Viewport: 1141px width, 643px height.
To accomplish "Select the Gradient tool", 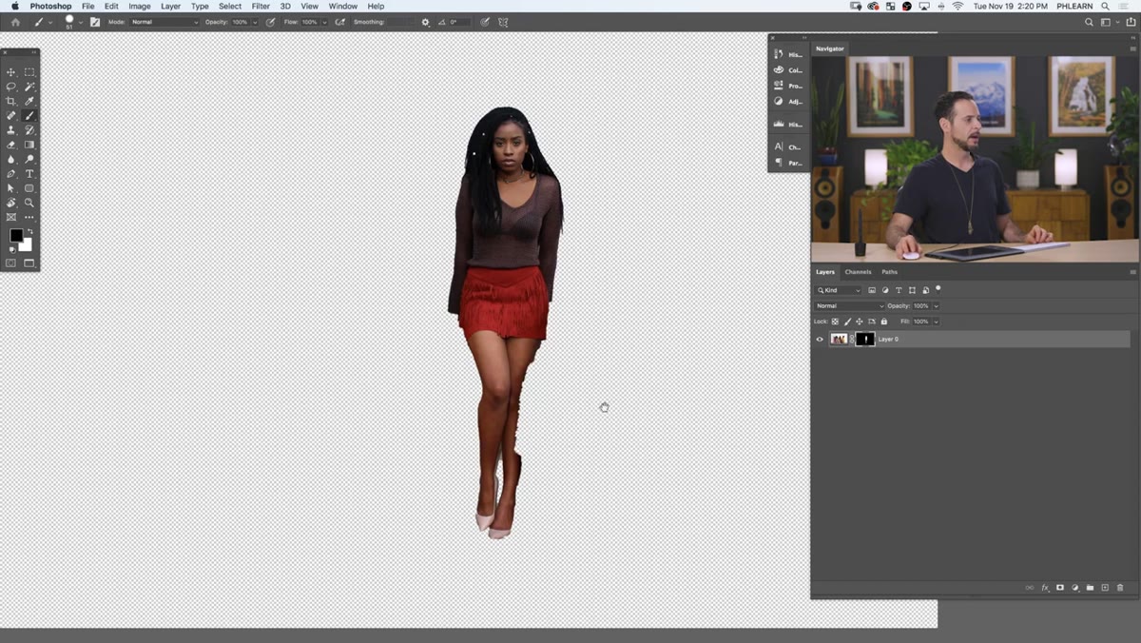I will point(29,145).
